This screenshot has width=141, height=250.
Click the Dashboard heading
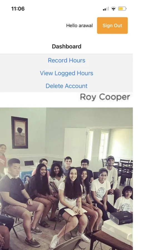click(66, 46)
